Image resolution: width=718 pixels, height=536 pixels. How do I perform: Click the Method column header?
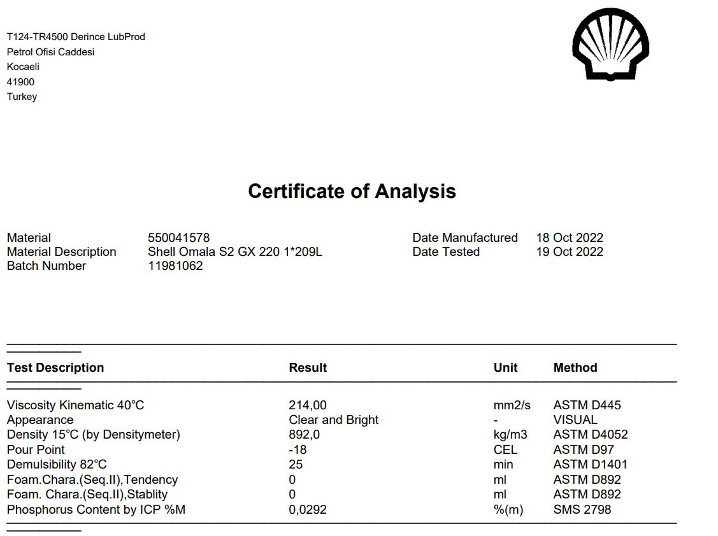coord(575,368)
